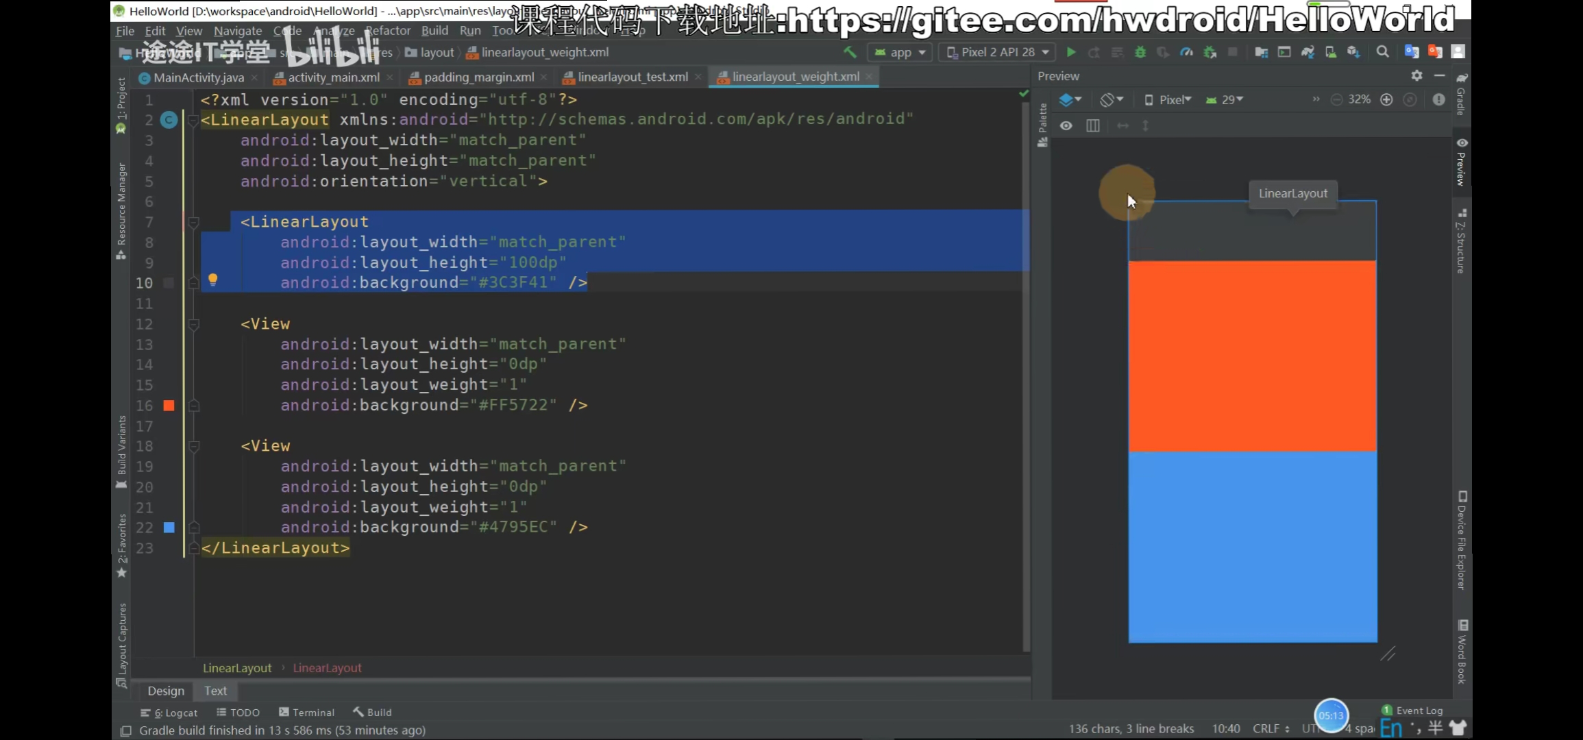Switch to the Design view button

(x=166, y=691)
